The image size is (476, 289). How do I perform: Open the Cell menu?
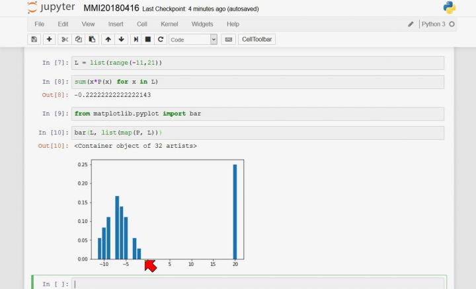click(x=141, y=24)
